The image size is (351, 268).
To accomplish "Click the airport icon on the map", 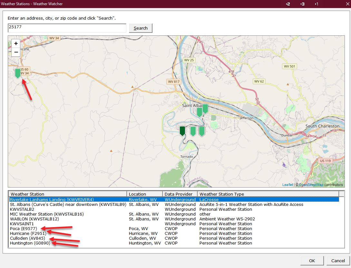I will (x=284, y=165).
